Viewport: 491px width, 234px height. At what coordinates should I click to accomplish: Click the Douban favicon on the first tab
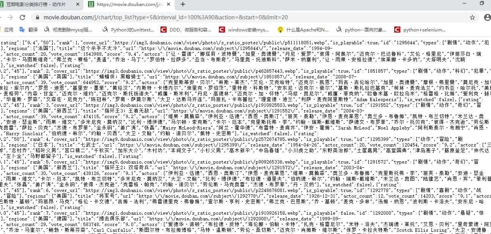[x=2, y=4]
